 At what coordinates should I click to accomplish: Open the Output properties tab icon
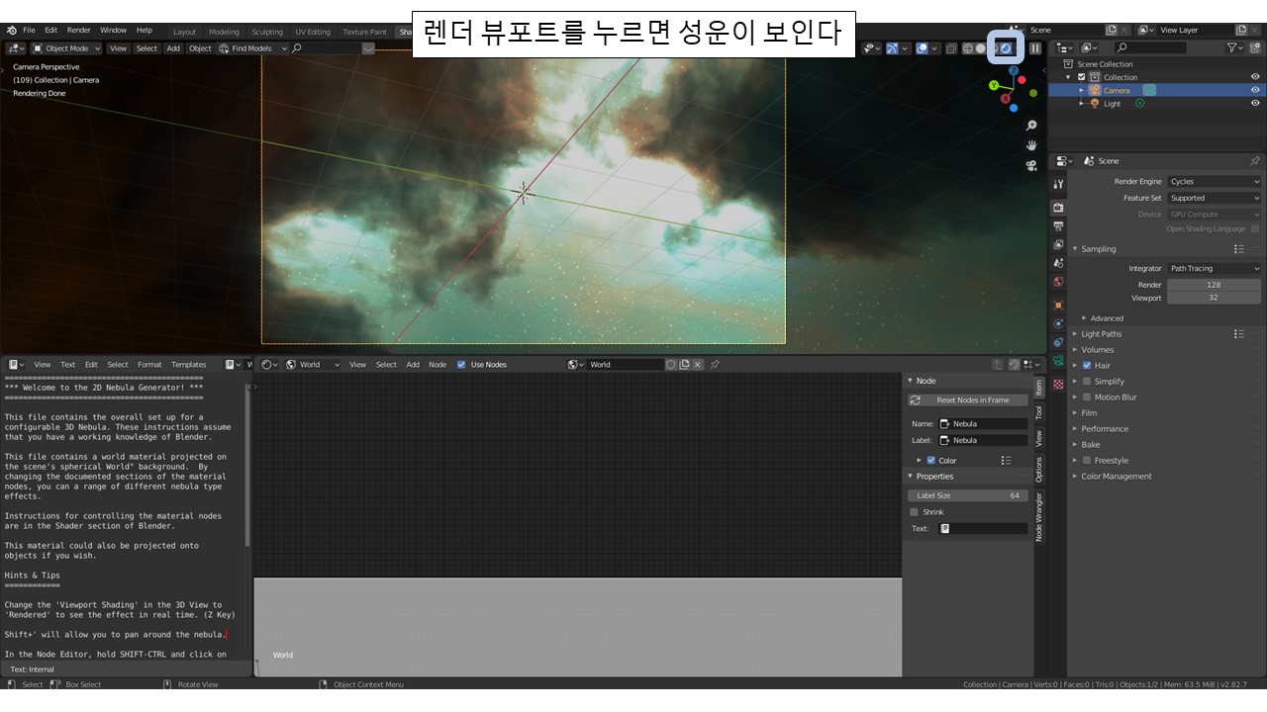pyautogui.click(x=1058, y=225)
